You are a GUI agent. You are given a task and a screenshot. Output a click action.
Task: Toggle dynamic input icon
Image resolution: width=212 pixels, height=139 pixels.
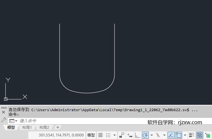click(x=130, y=135)
